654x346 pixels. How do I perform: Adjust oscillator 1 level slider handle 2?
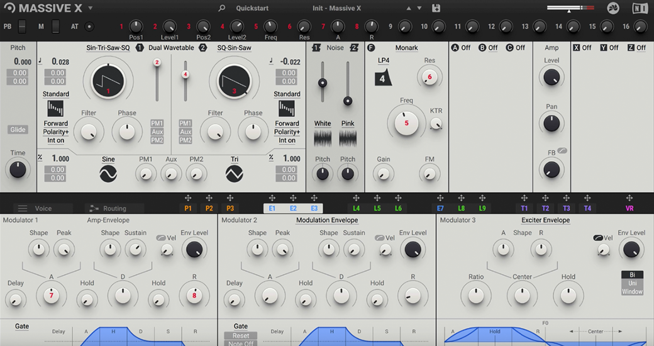point(157,62)
